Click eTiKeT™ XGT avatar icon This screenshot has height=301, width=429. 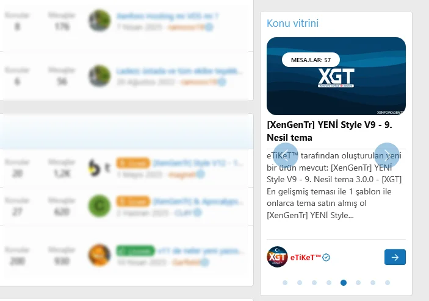(277, 257)
